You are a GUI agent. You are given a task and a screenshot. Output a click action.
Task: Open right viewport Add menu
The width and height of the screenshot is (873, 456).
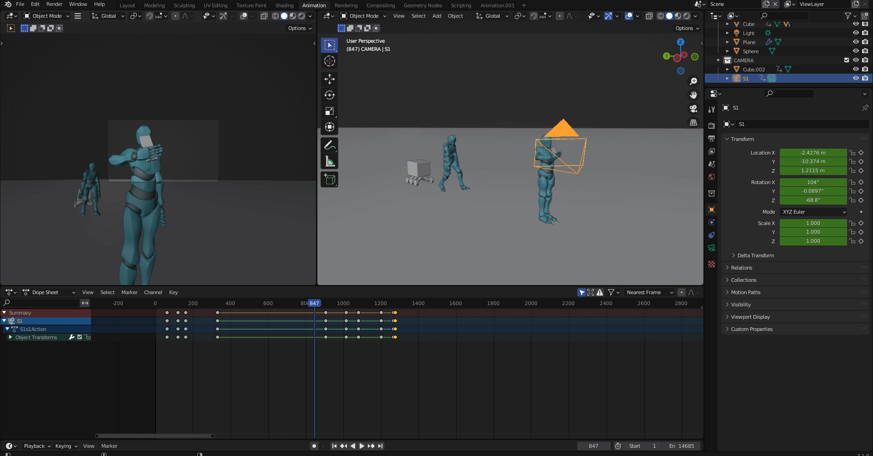[436, 16]
